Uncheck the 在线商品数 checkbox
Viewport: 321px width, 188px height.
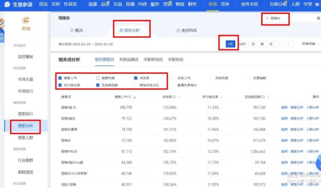pos(98,85)
